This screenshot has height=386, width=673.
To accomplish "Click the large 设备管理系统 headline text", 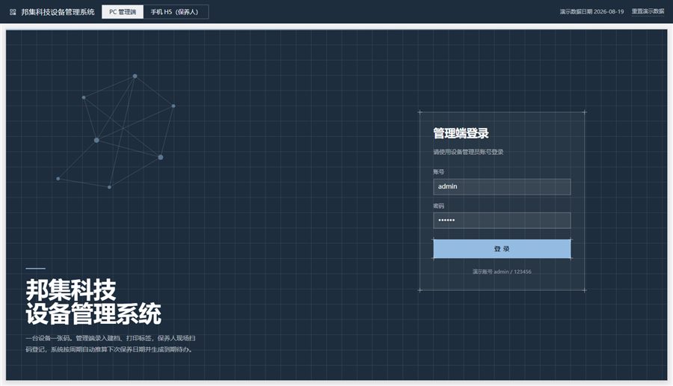I will click(93, 313).
